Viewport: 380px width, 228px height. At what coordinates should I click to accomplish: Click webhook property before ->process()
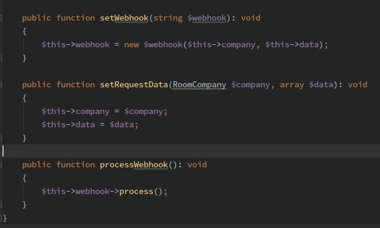pos(92,191)
